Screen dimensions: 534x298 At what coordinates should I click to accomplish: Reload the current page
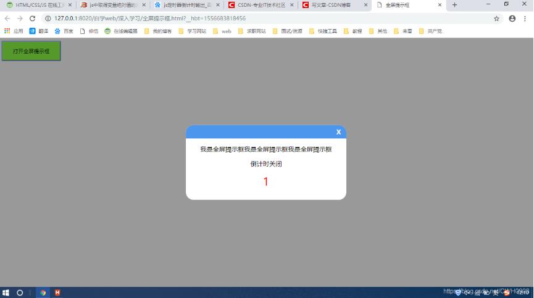(x=32, y=19)
